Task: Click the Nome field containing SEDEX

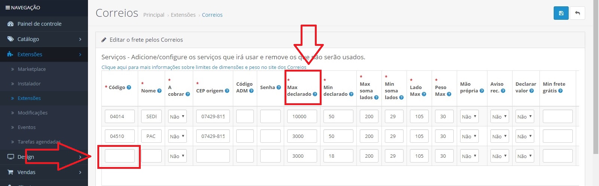Action: pyautogui.click(x=151, y=116)
